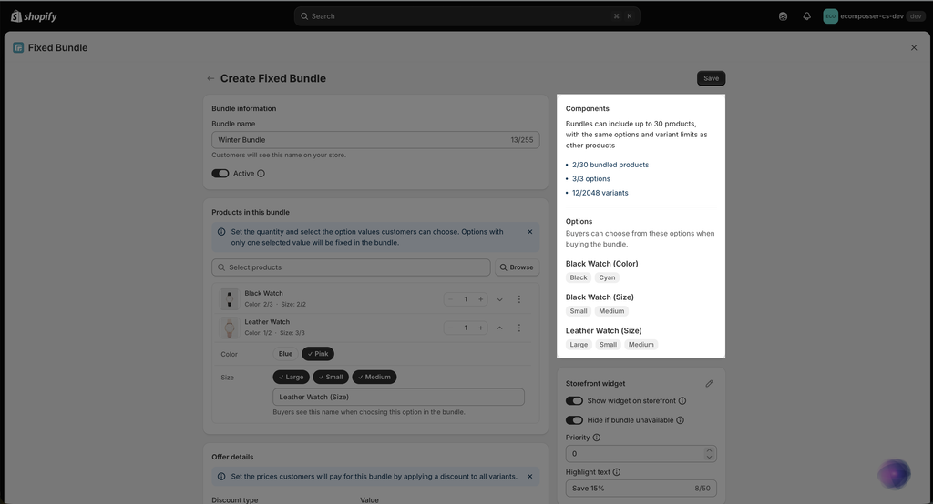Show info about Priority
This screenshot has width=933, height=504.
click(597, 438)
